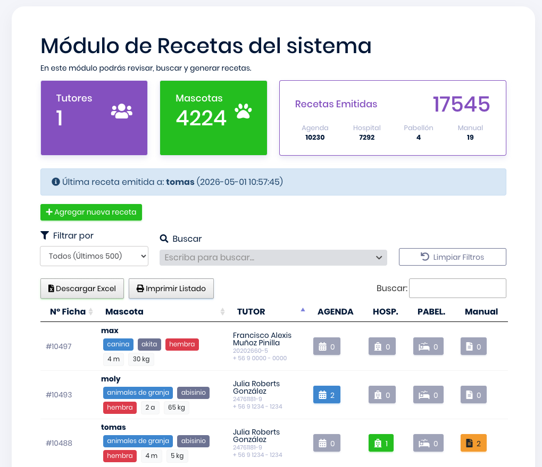
Task: Click the Hospital count 7292
Action: 367,138
